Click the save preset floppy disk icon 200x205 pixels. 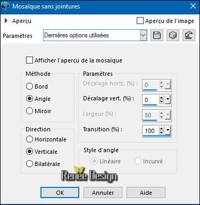(x=157, y=35)
